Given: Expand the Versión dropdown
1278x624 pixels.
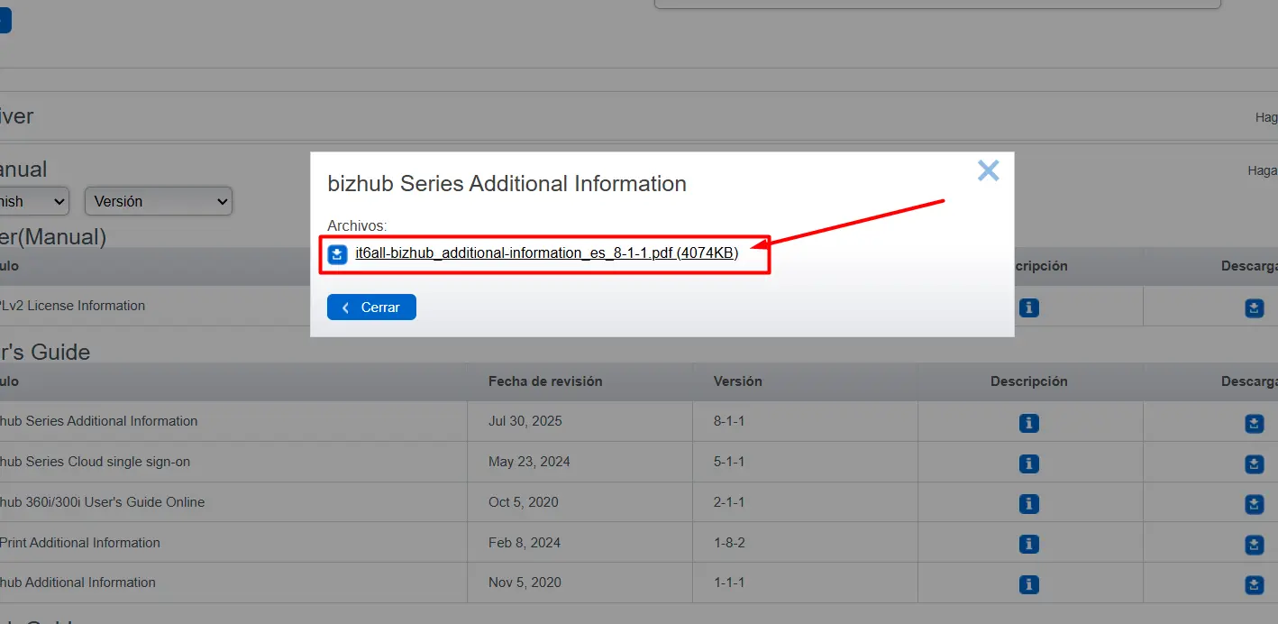Looking at the screenshot, I should [x=159, y=201].
